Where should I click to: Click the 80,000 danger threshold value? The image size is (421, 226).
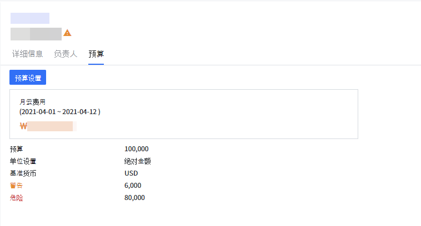point(134,198)
